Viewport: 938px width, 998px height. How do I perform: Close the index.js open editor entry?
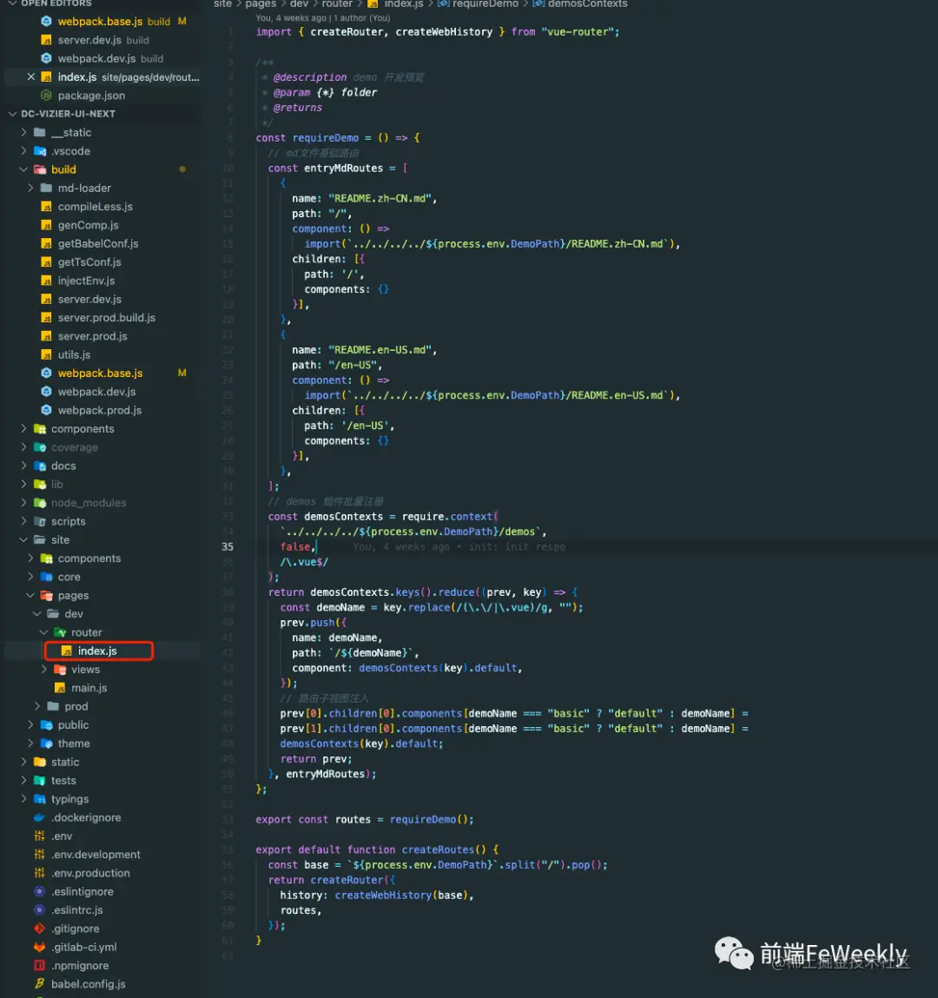tap(30, 77)
